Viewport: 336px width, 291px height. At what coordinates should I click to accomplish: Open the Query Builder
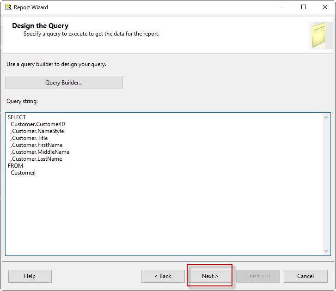click(x=64, y=83)
